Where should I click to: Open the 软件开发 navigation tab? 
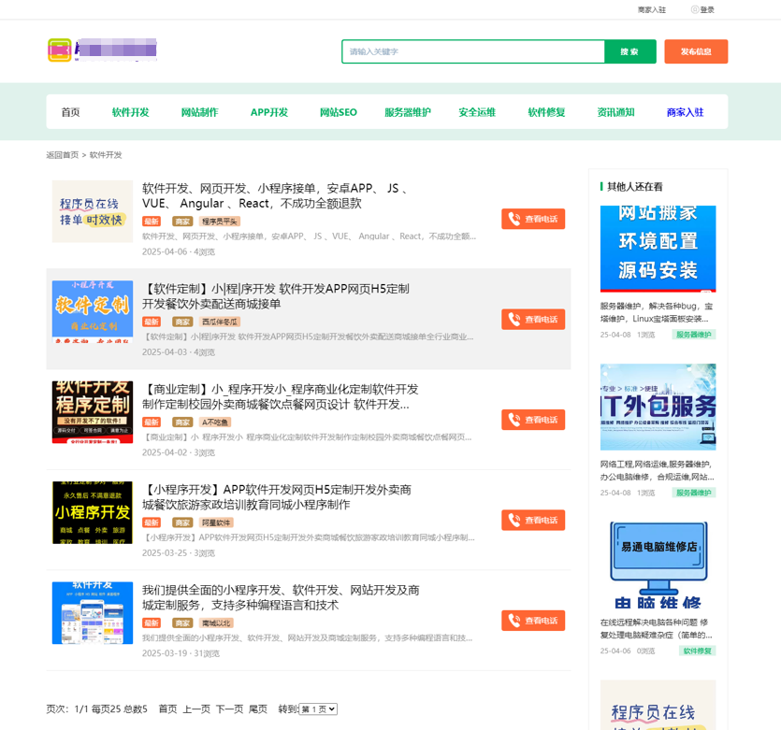click(131, 112)
